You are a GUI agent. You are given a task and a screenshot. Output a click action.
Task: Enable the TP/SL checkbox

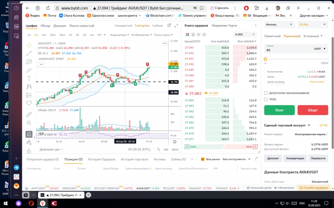pos(266,99)
